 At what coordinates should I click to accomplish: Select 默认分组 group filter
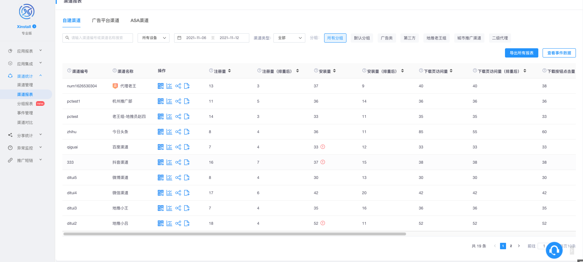[362, 38]
